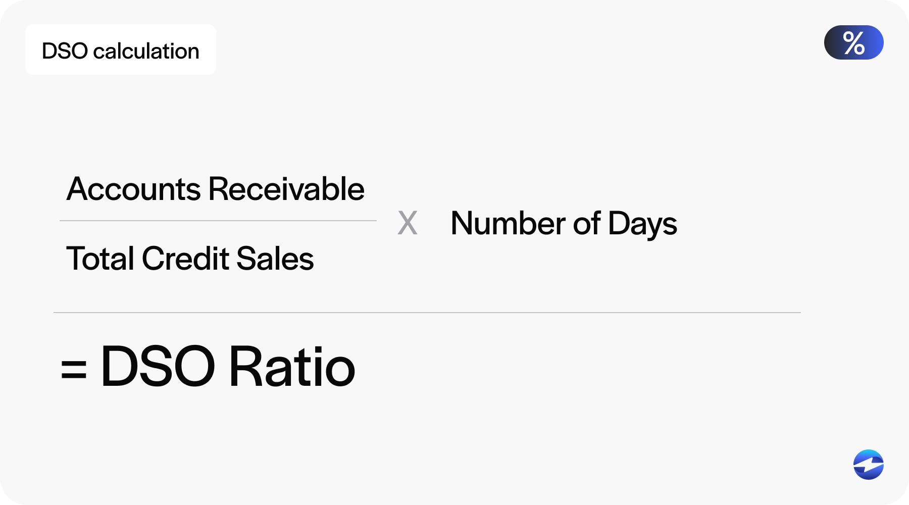Viewport: 909px width, 505px height.
Task: Click the word calculation in the title chip
Action: tap(146, 51)
